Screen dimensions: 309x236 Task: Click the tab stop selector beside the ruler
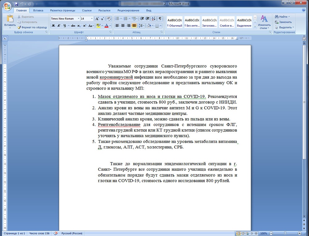pyautogui.click(x=5, y=38)
